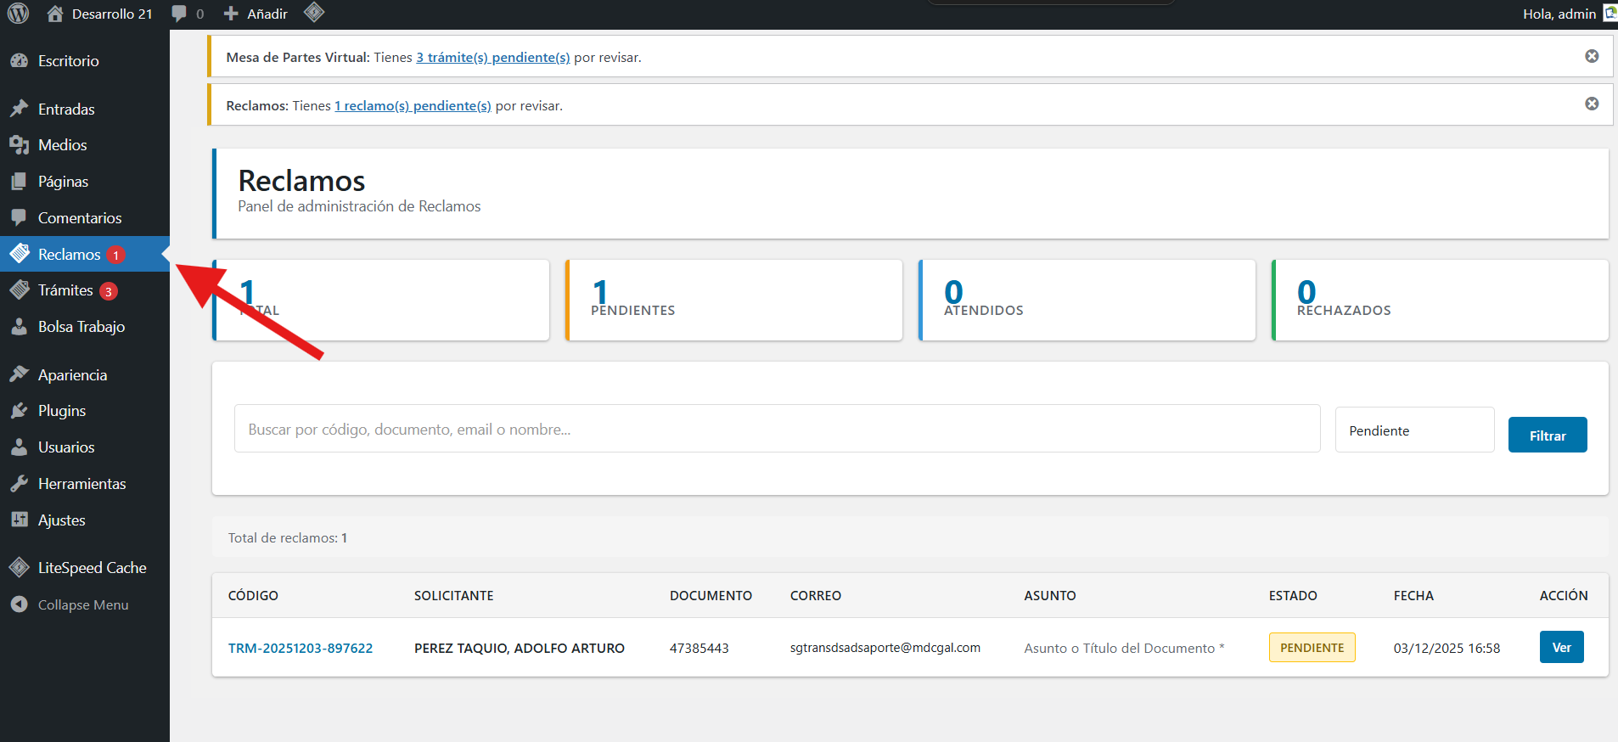This screenshot has height=742, width=1618.
Task: Open claim code TRM-20251203-897622
Action: coord(301,649)
